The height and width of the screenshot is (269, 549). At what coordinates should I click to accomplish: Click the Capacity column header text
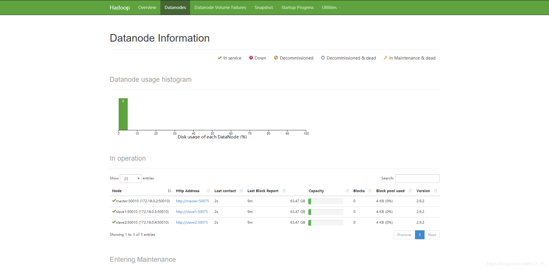point(316,191)
